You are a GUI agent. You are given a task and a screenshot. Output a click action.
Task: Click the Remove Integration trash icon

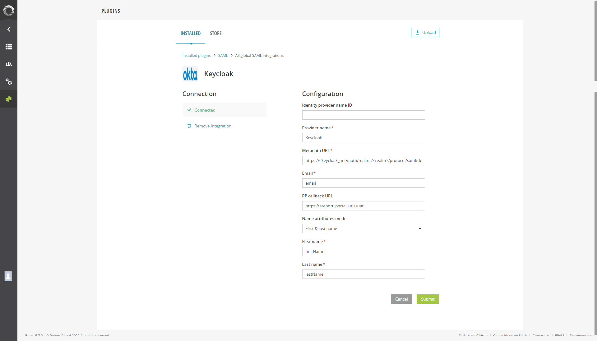coord(189,126)
